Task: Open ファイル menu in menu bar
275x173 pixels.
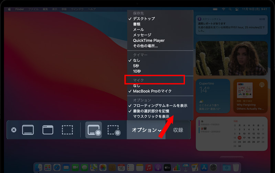Action: pyautogui.click(x=33, y=9)
